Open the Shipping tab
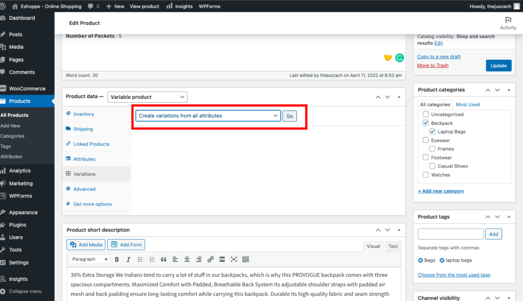This screenshot has width=523, height=301. click(x=97, y=129)
